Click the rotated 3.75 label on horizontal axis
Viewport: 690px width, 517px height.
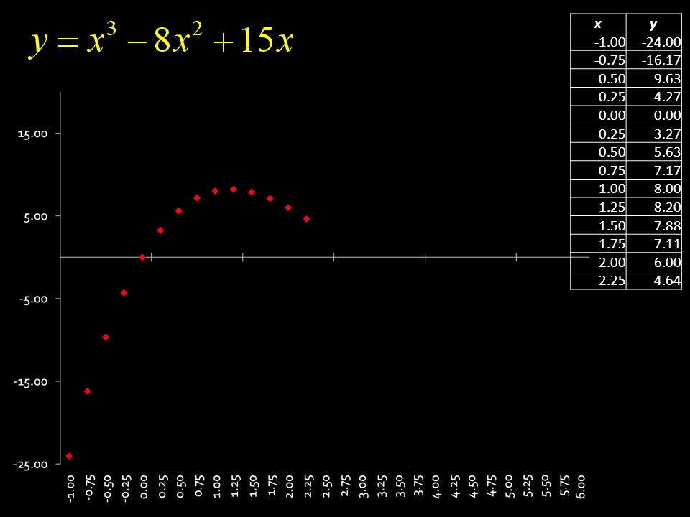(418, 486)
